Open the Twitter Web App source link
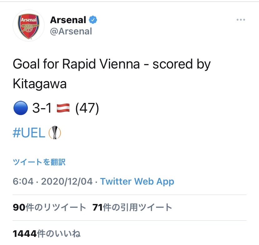The height and width of the screenshot is (245, 259). 137,181
